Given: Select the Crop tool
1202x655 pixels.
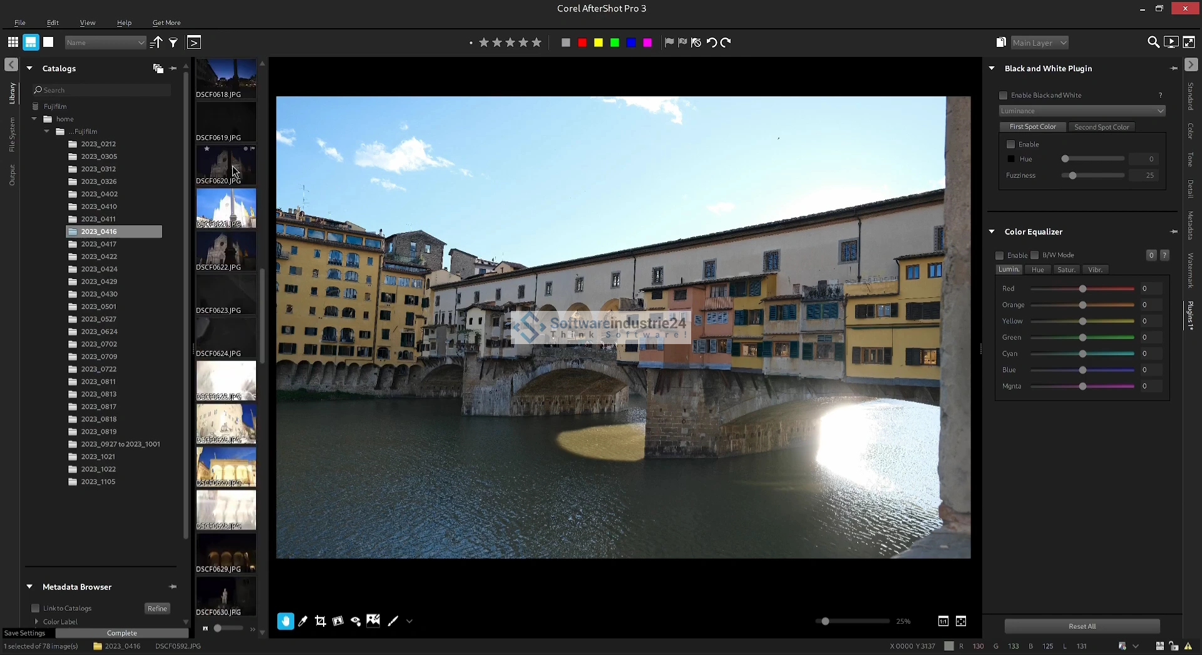Looking at the screenshot, I should pos(321,621).
